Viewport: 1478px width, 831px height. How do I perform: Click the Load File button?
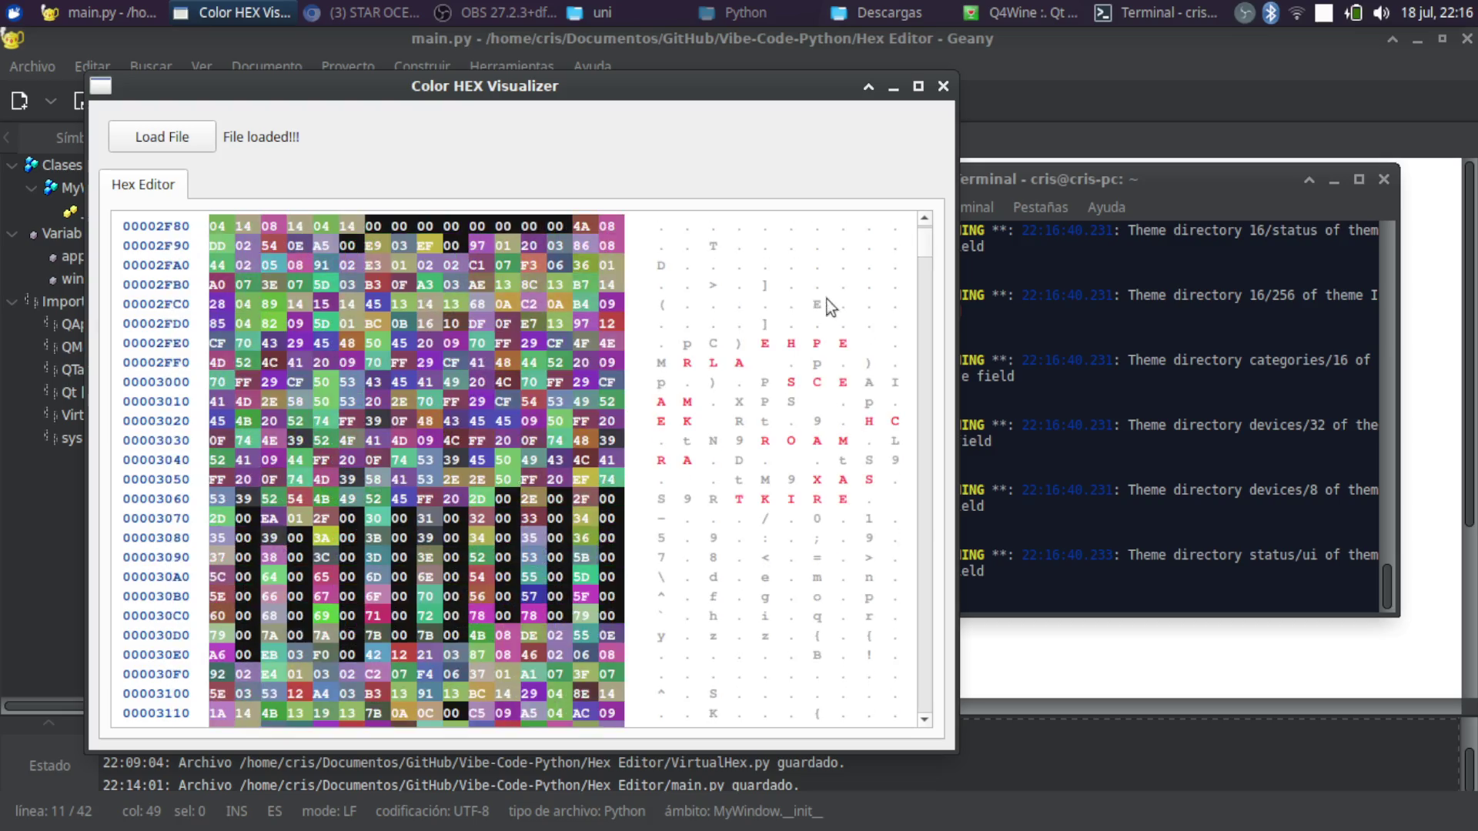coord(162,136)
